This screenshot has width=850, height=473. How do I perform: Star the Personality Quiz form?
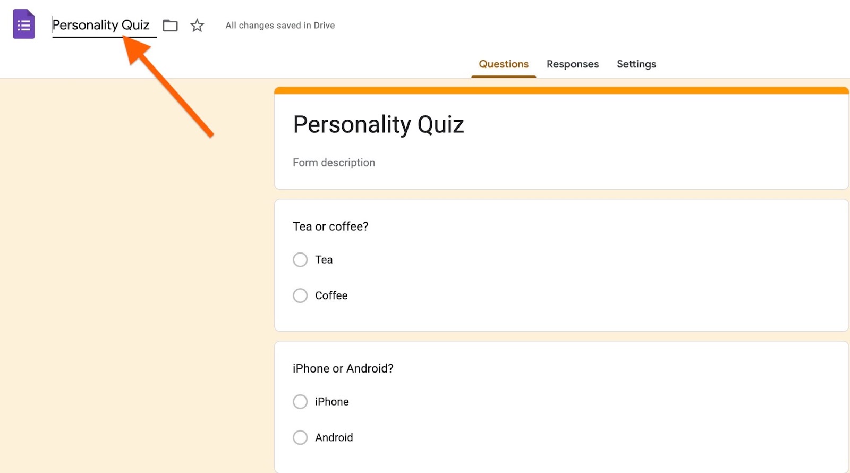pyautogui.click(x=197, y=26)
